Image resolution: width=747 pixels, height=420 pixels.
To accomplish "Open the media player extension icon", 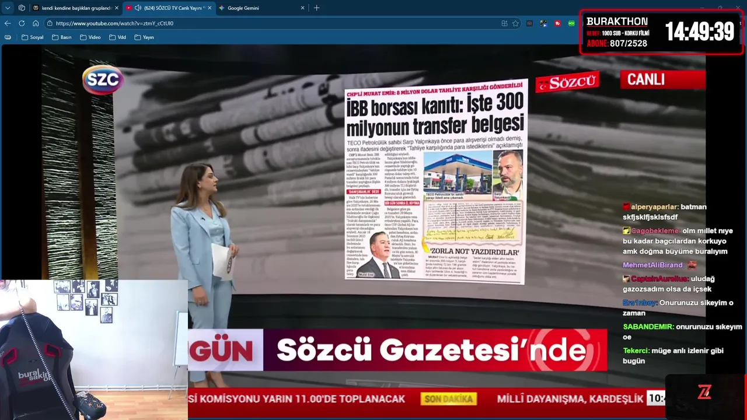I will (x=543, y=23).
